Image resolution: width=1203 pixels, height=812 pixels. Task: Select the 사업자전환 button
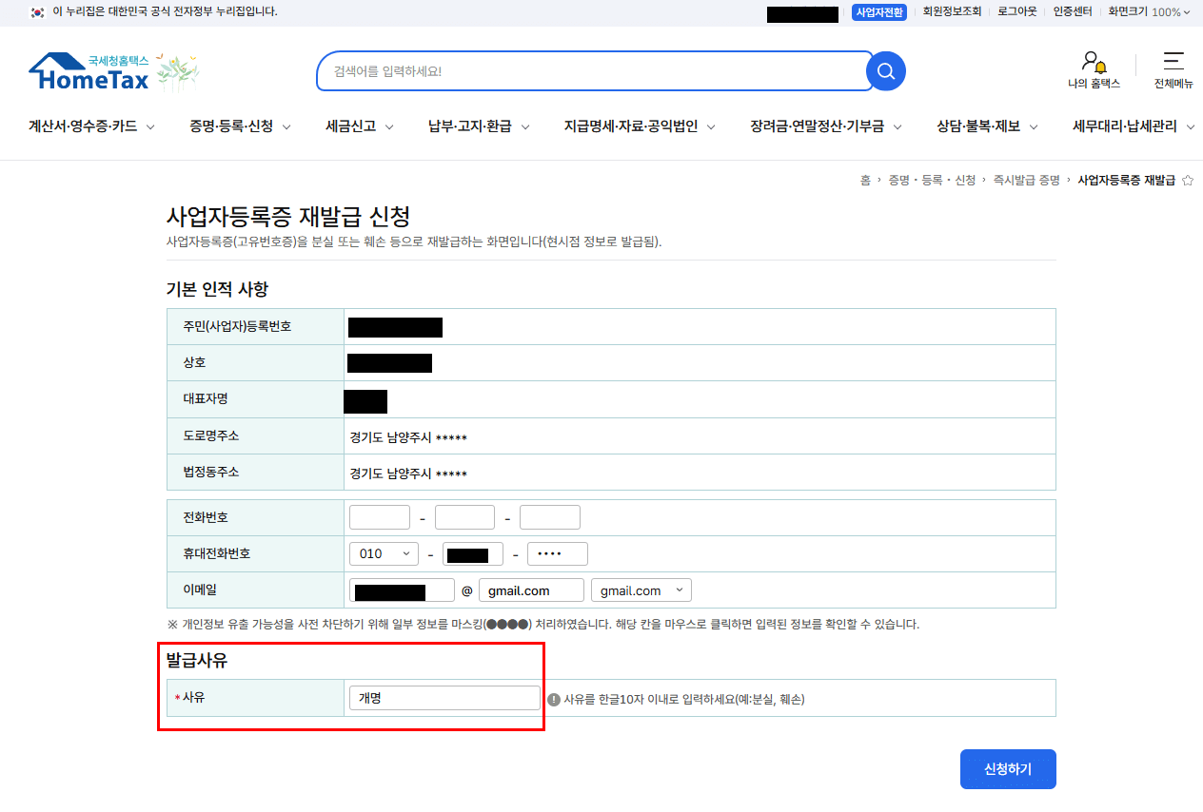click(x=879, y=12)
